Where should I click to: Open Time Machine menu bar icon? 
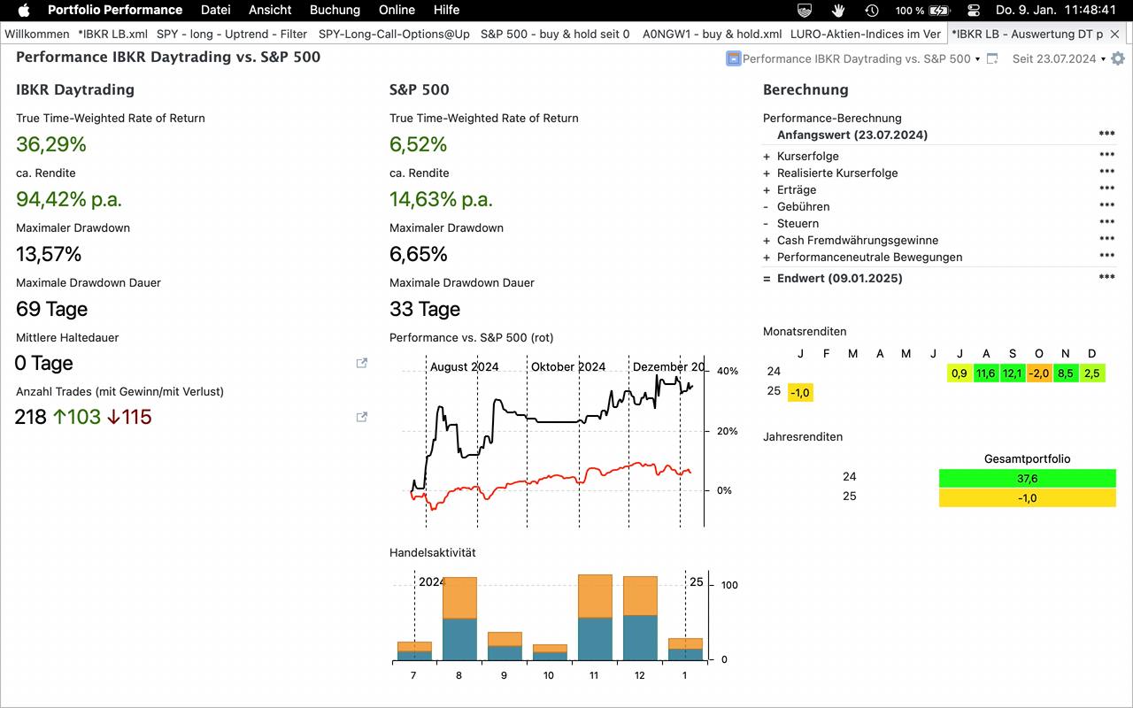coord(872,10)
